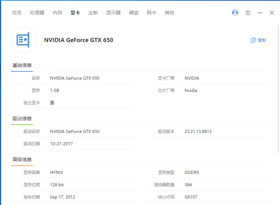Click the 复制 copy link
This screenshot has height=205, width=280.
pyautogui.click(x=262, y=40)
